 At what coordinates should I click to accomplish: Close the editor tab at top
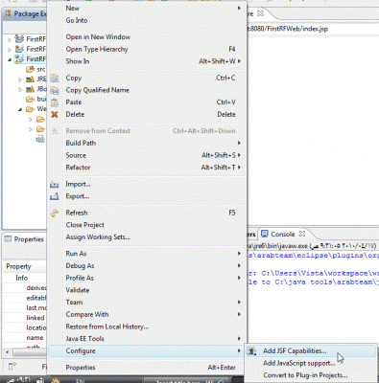(x=260, y=13)
